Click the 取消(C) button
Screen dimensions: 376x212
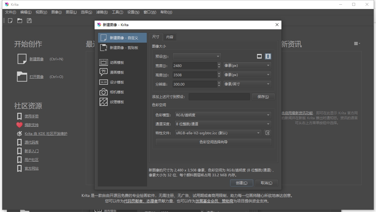[267, 183]
